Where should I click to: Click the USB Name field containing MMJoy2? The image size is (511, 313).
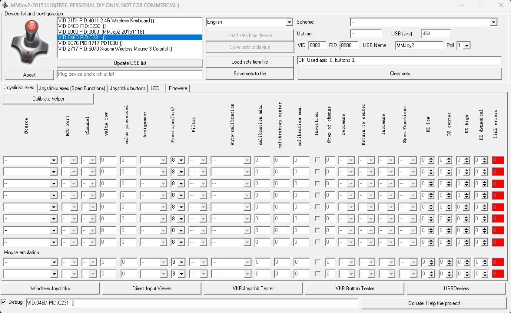[x=419, y=45]
